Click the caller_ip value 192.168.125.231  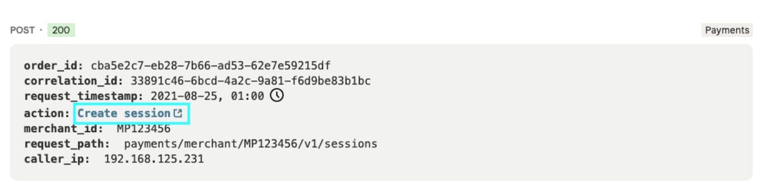[x=154, y=159]
